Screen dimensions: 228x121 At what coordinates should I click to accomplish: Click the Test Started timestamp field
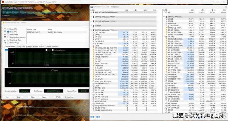coord(54,91)
